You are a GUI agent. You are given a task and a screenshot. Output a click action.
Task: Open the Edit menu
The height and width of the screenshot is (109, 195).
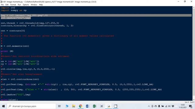tap(7, 5)
